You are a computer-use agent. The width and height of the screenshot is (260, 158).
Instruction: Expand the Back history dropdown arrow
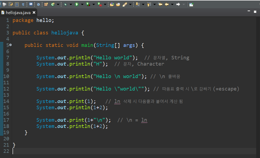point(172,4)
